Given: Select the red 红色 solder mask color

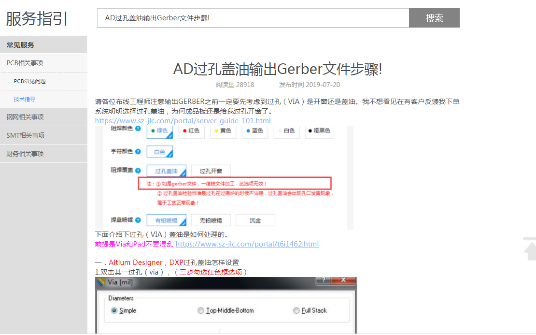Looking at the screenshot, I should point(191,131).
